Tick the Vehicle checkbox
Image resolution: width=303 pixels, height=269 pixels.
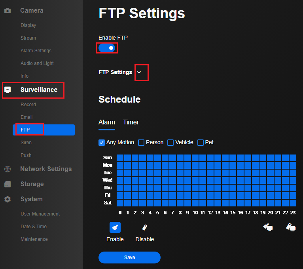point(170,143)
